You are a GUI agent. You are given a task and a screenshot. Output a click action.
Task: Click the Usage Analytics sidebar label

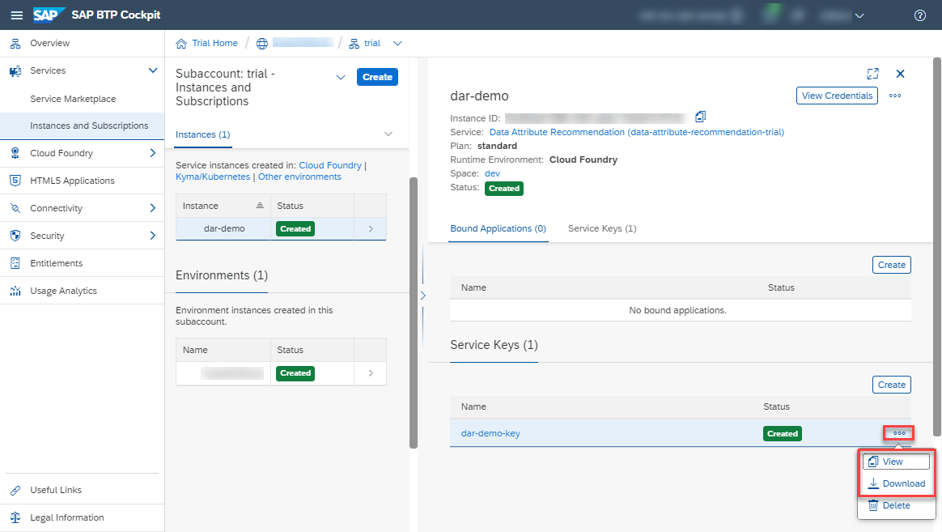point(63,291)
